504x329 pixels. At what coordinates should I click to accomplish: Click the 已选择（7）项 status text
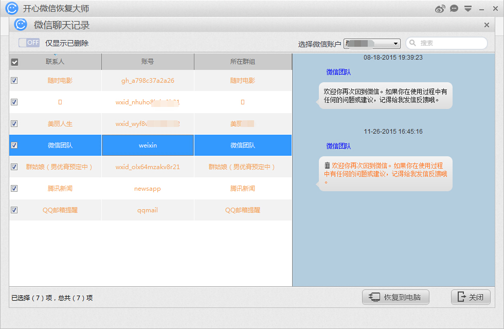(x=31, y=298)
